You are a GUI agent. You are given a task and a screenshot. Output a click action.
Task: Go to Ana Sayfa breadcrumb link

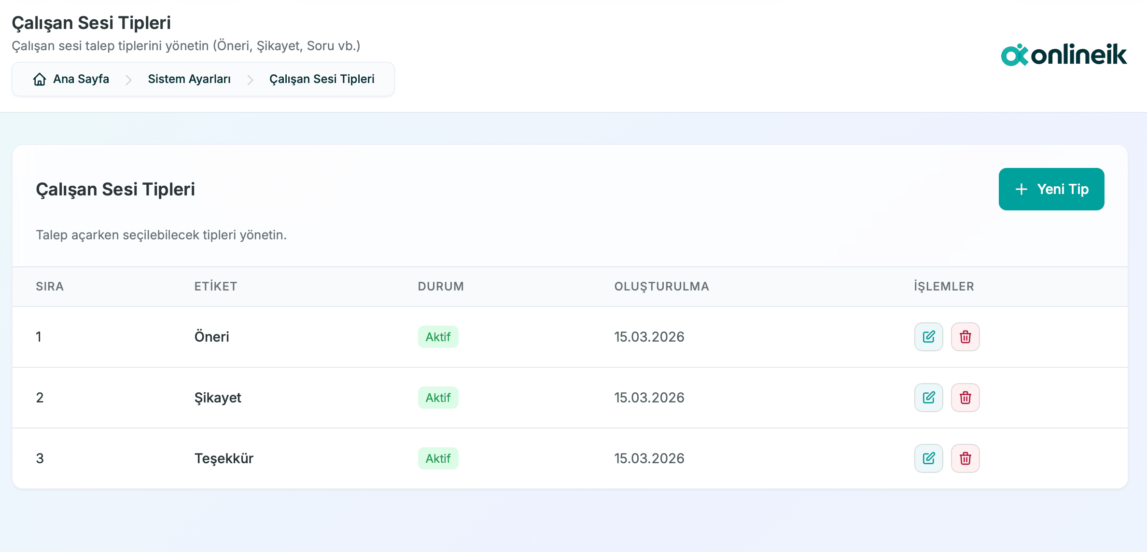(x=81, y=79)
